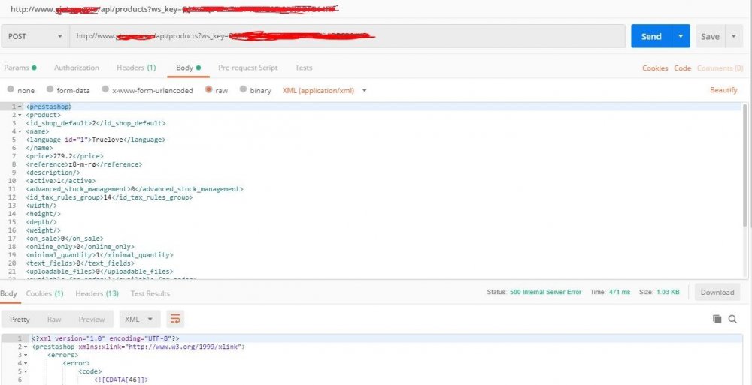
Task: Collapse the name tag on line 4
Action: coord(20,131)
